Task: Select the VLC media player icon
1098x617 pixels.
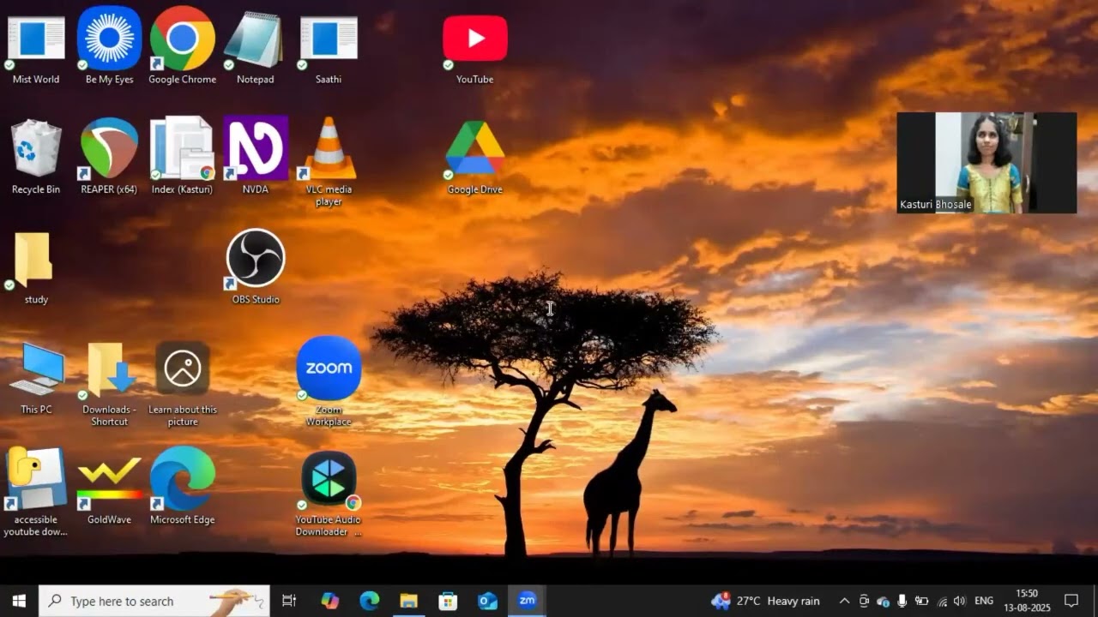Action: [x=329, y=163]
